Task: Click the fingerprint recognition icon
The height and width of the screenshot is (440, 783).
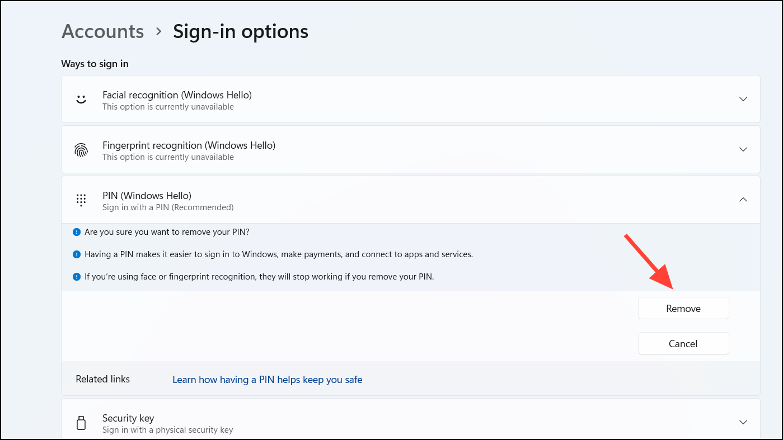Action: (81, 149)
